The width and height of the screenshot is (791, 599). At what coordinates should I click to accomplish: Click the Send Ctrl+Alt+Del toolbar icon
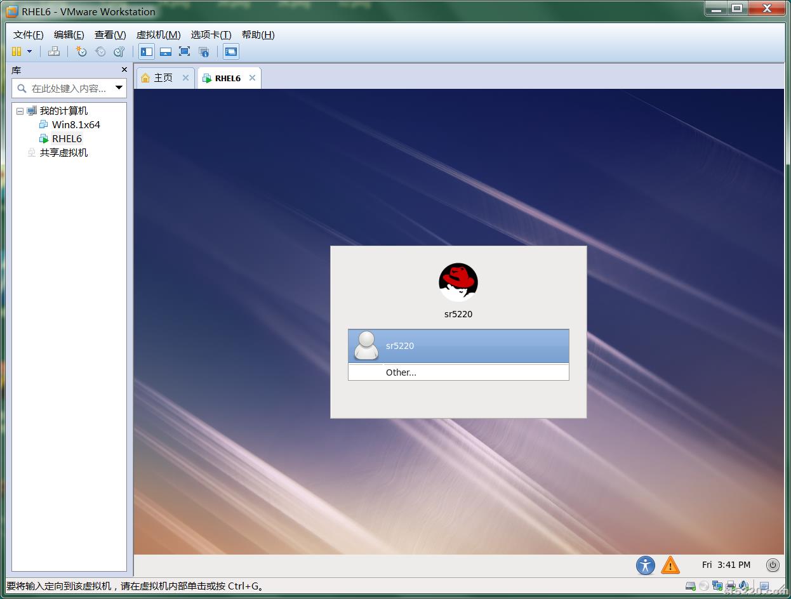[x=54, y=51]
